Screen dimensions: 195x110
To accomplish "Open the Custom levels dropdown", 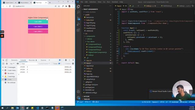I will tap(44, 64).
